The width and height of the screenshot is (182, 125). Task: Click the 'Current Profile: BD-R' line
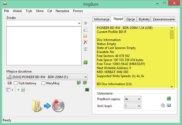pyautogui.click(x=111, y=32)
